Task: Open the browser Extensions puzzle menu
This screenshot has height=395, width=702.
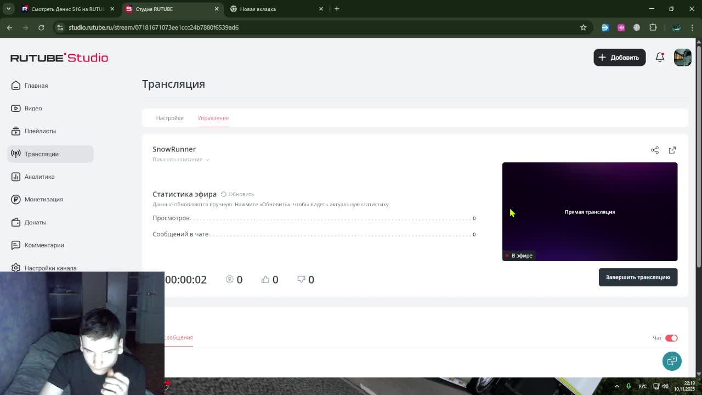Action: [653, 27]
